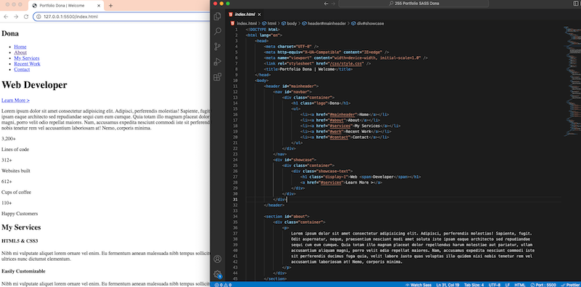The height and width of the screenshot is (287, 581).
Task: Reload the browser page
Action: 26,17
